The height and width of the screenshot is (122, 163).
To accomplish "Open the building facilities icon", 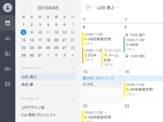I will [8, 54].
